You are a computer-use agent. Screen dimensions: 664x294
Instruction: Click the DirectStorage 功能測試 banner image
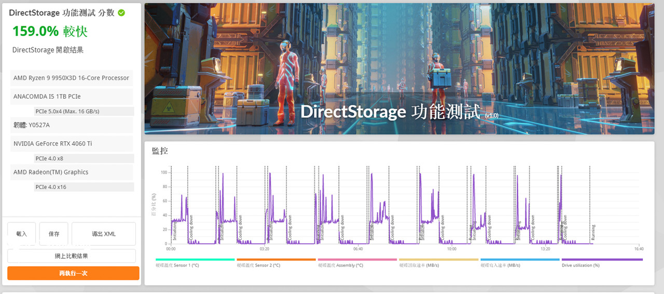(x=399, y=69)
